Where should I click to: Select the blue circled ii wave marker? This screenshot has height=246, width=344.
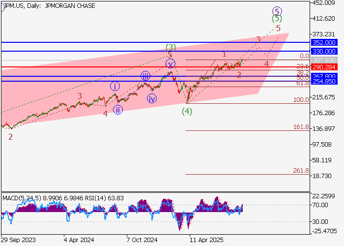(x=118, y=110)
